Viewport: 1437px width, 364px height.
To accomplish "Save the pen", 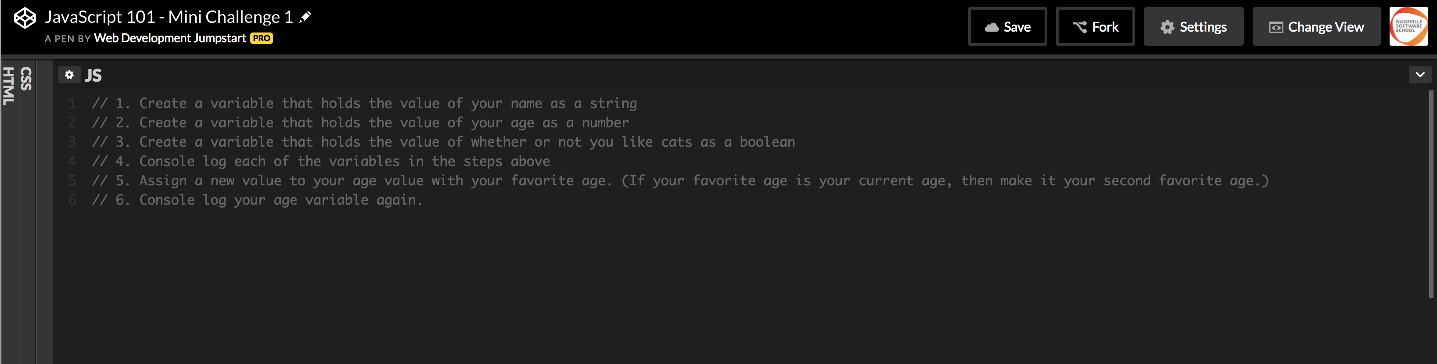I will tap(1007, 26).
